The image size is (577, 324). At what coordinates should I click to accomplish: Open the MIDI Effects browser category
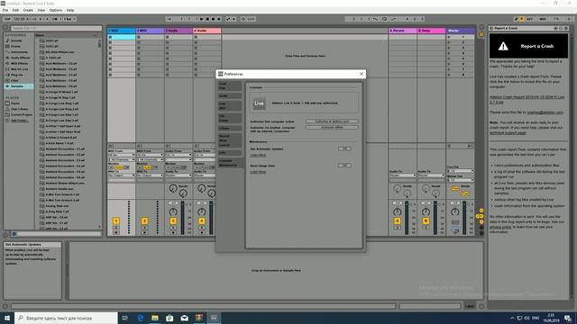20,64
